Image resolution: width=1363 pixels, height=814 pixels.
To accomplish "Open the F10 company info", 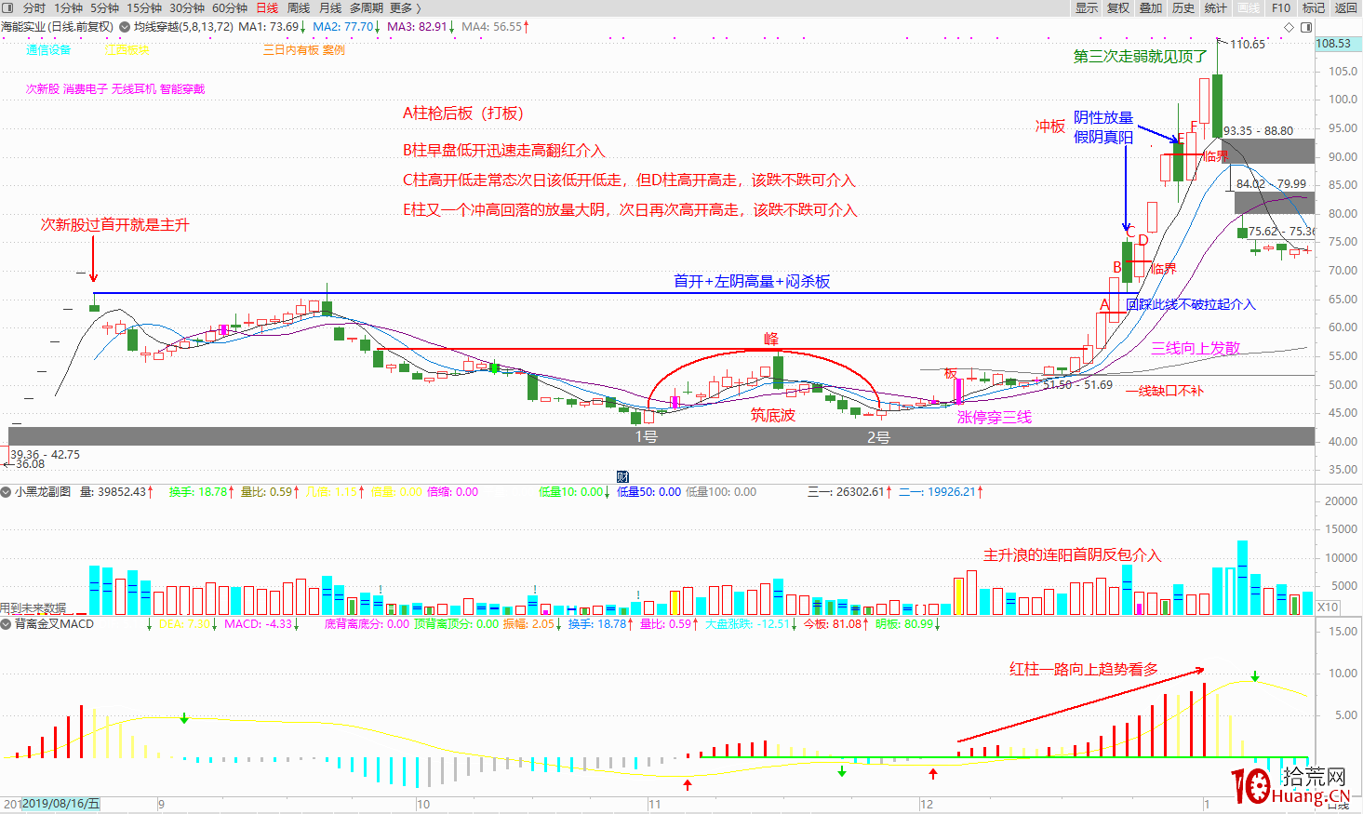I will pos(1281,8).
